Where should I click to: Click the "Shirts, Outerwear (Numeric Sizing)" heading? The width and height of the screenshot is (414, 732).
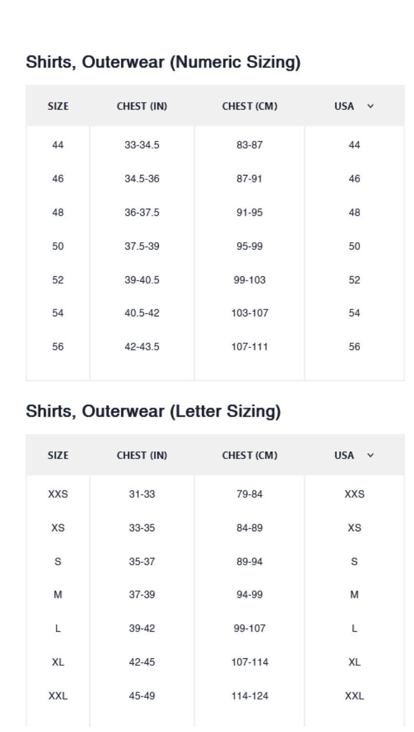click(x=163, y=62)
